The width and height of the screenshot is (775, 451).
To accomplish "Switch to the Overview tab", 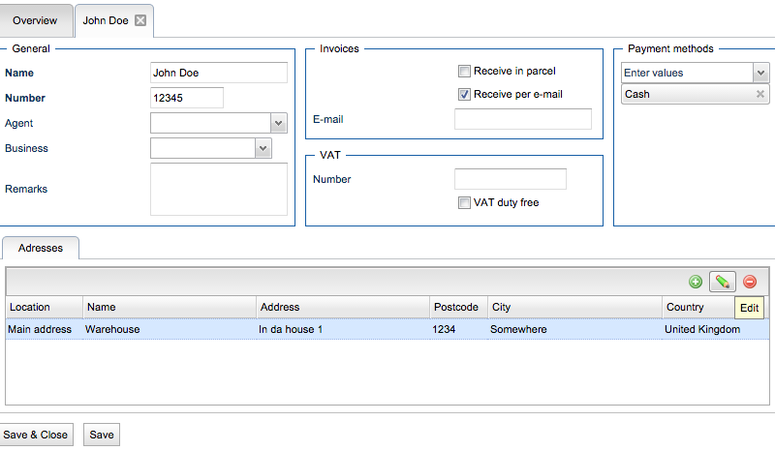I will 35,20.
